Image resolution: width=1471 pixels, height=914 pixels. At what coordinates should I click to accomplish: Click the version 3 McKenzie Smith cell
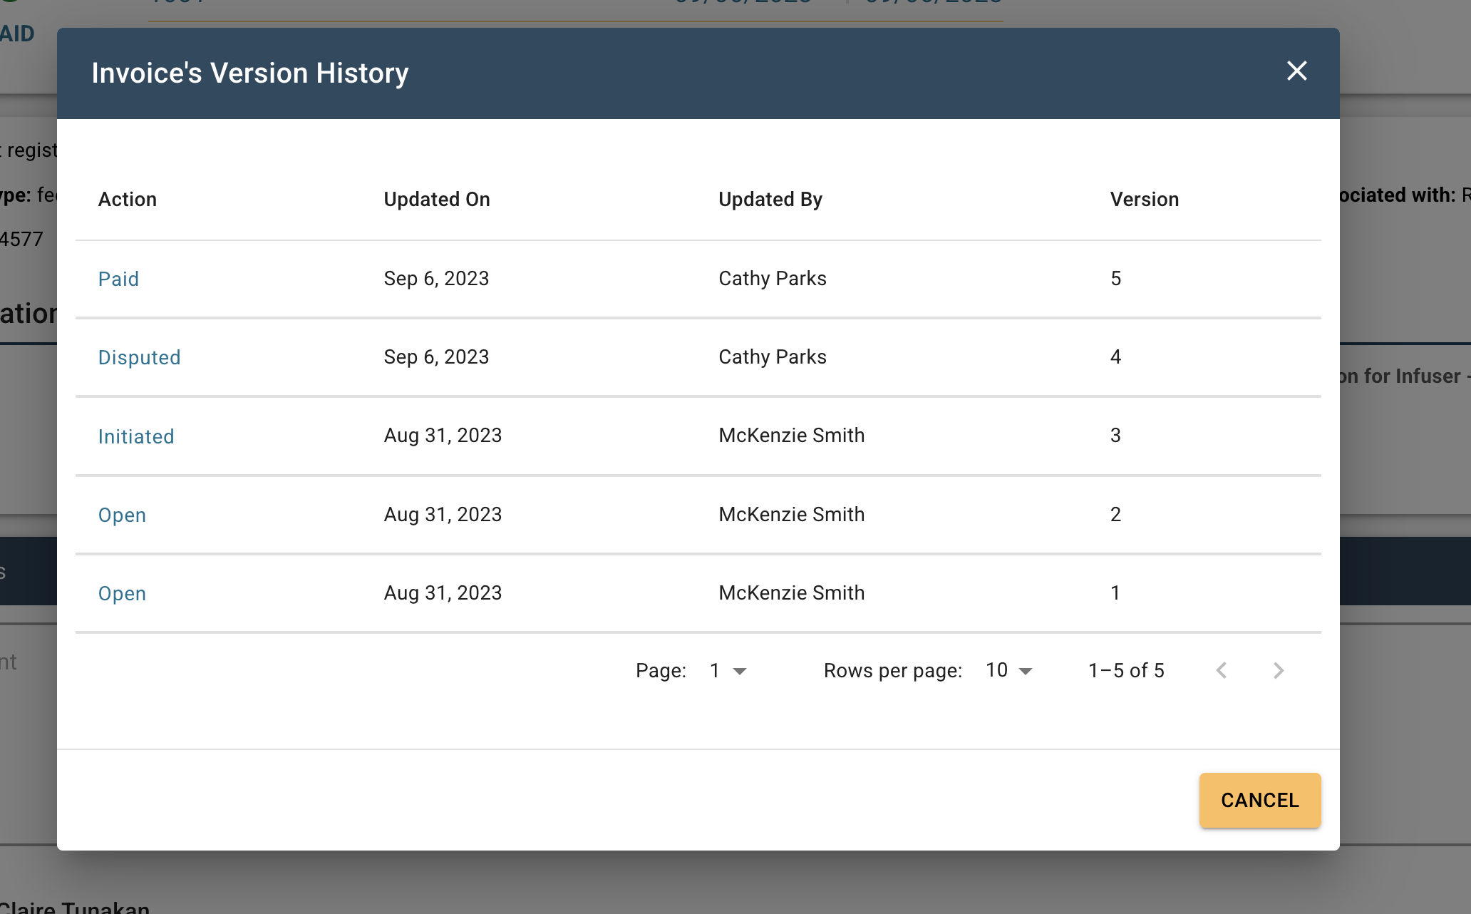791,436
